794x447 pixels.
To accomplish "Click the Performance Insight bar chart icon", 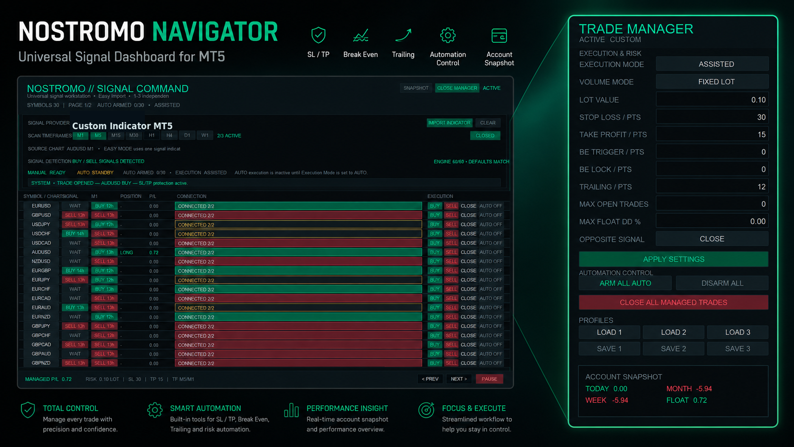I will (x=291, y=410).
